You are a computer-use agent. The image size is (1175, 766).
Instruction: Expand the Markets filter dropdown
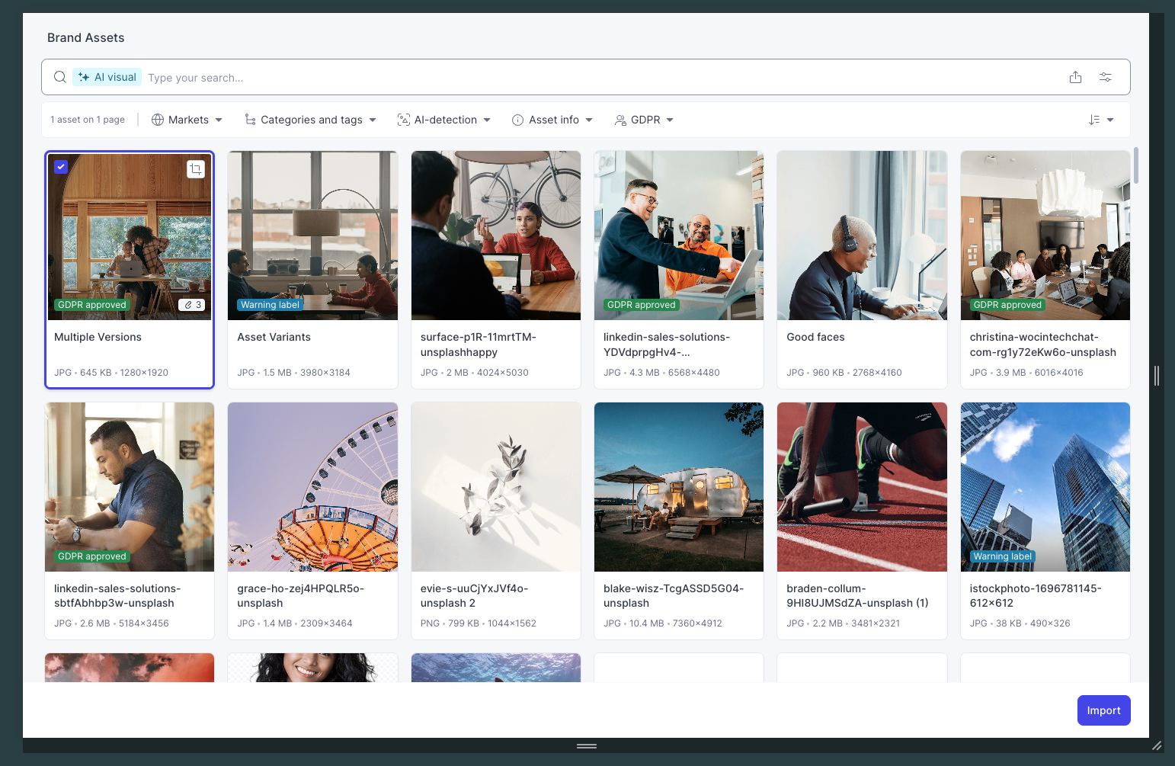[187, 120]
